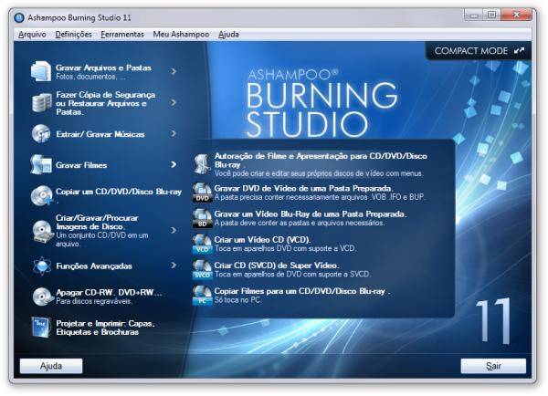Expand the Fazer Cópia de Segurança arrow

(174, 103)
